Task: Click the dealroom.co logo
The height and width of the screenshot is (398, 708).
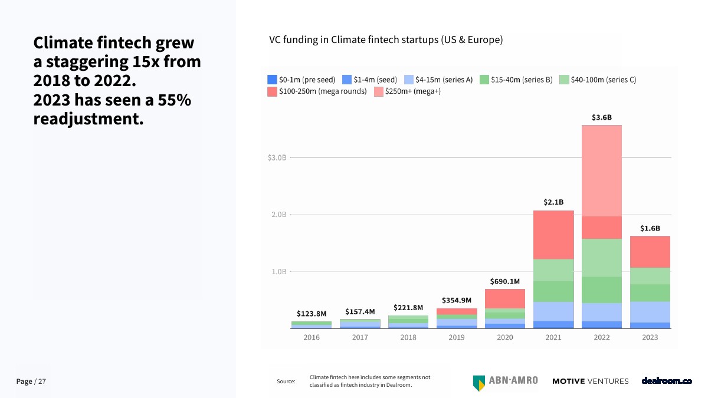Action: click(x=666, y=381)
